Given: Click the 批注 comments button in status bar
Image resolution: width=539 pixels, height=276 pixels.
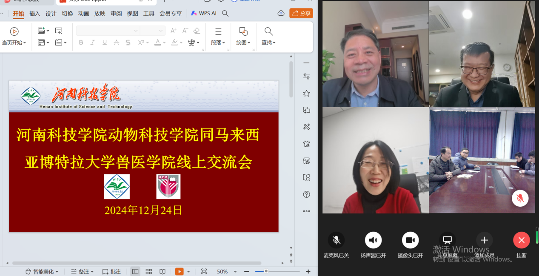Looking at the screenshot, I should [x=111, y=271].
